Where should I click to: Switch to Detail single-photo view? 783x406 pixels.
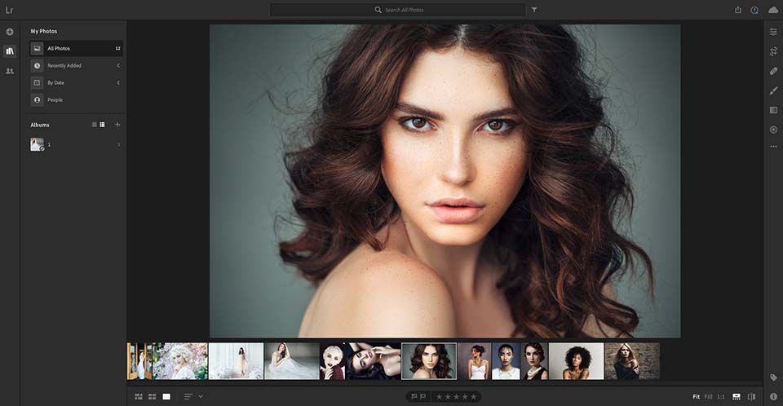tap(166, 396)
